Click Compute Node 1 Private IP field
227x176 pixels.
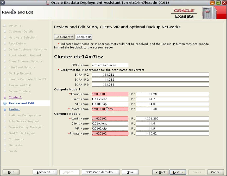(x=172, y=109)
